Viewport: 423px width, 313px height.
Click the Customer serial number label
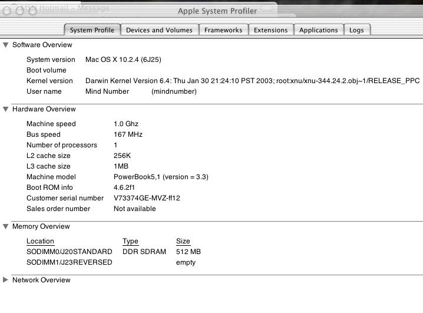coord(65,198)
